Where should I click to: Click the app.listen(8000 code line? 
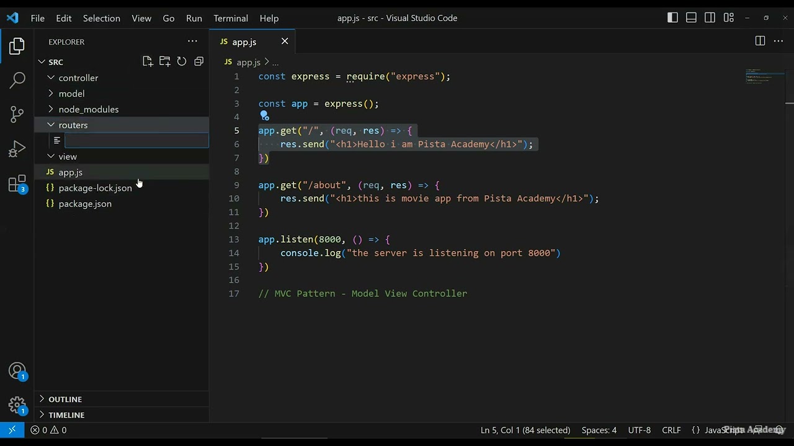pos(324,239)
